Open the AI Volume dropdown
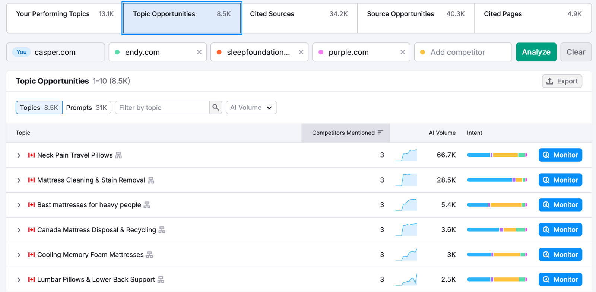The image size is (596, 292). pyautogui.click(x=251, y=108)
